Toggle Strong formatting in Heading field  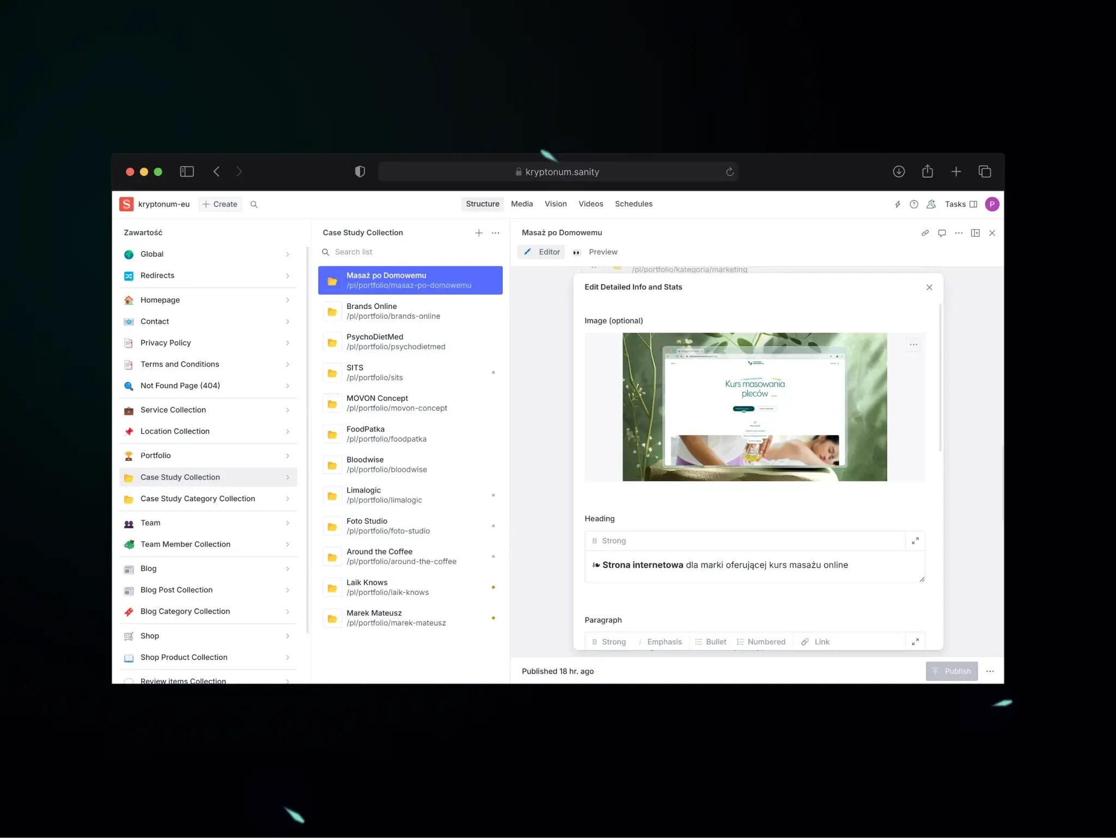(x=609, y=541)
